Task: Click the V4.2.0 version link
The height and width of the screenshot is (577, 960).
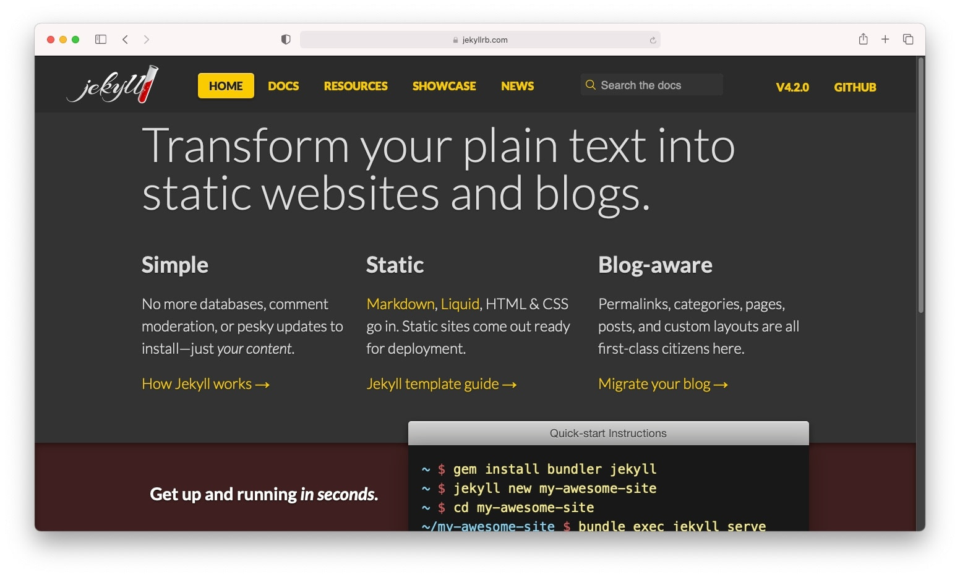Action: [792, 87]
